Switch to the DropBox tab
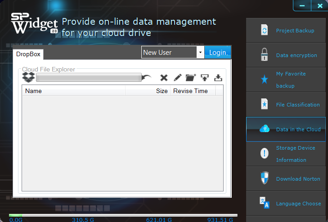Screen dimensions: 328x222 28,54
